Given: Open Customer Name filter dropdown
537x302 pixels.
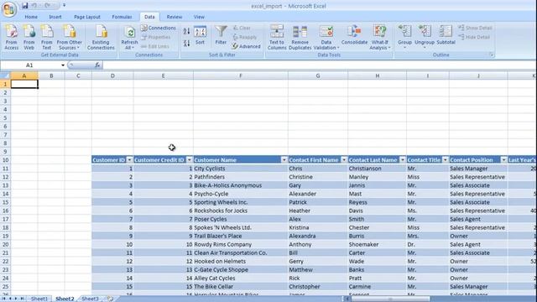Looking at the screenshot, I should (284, 160).
